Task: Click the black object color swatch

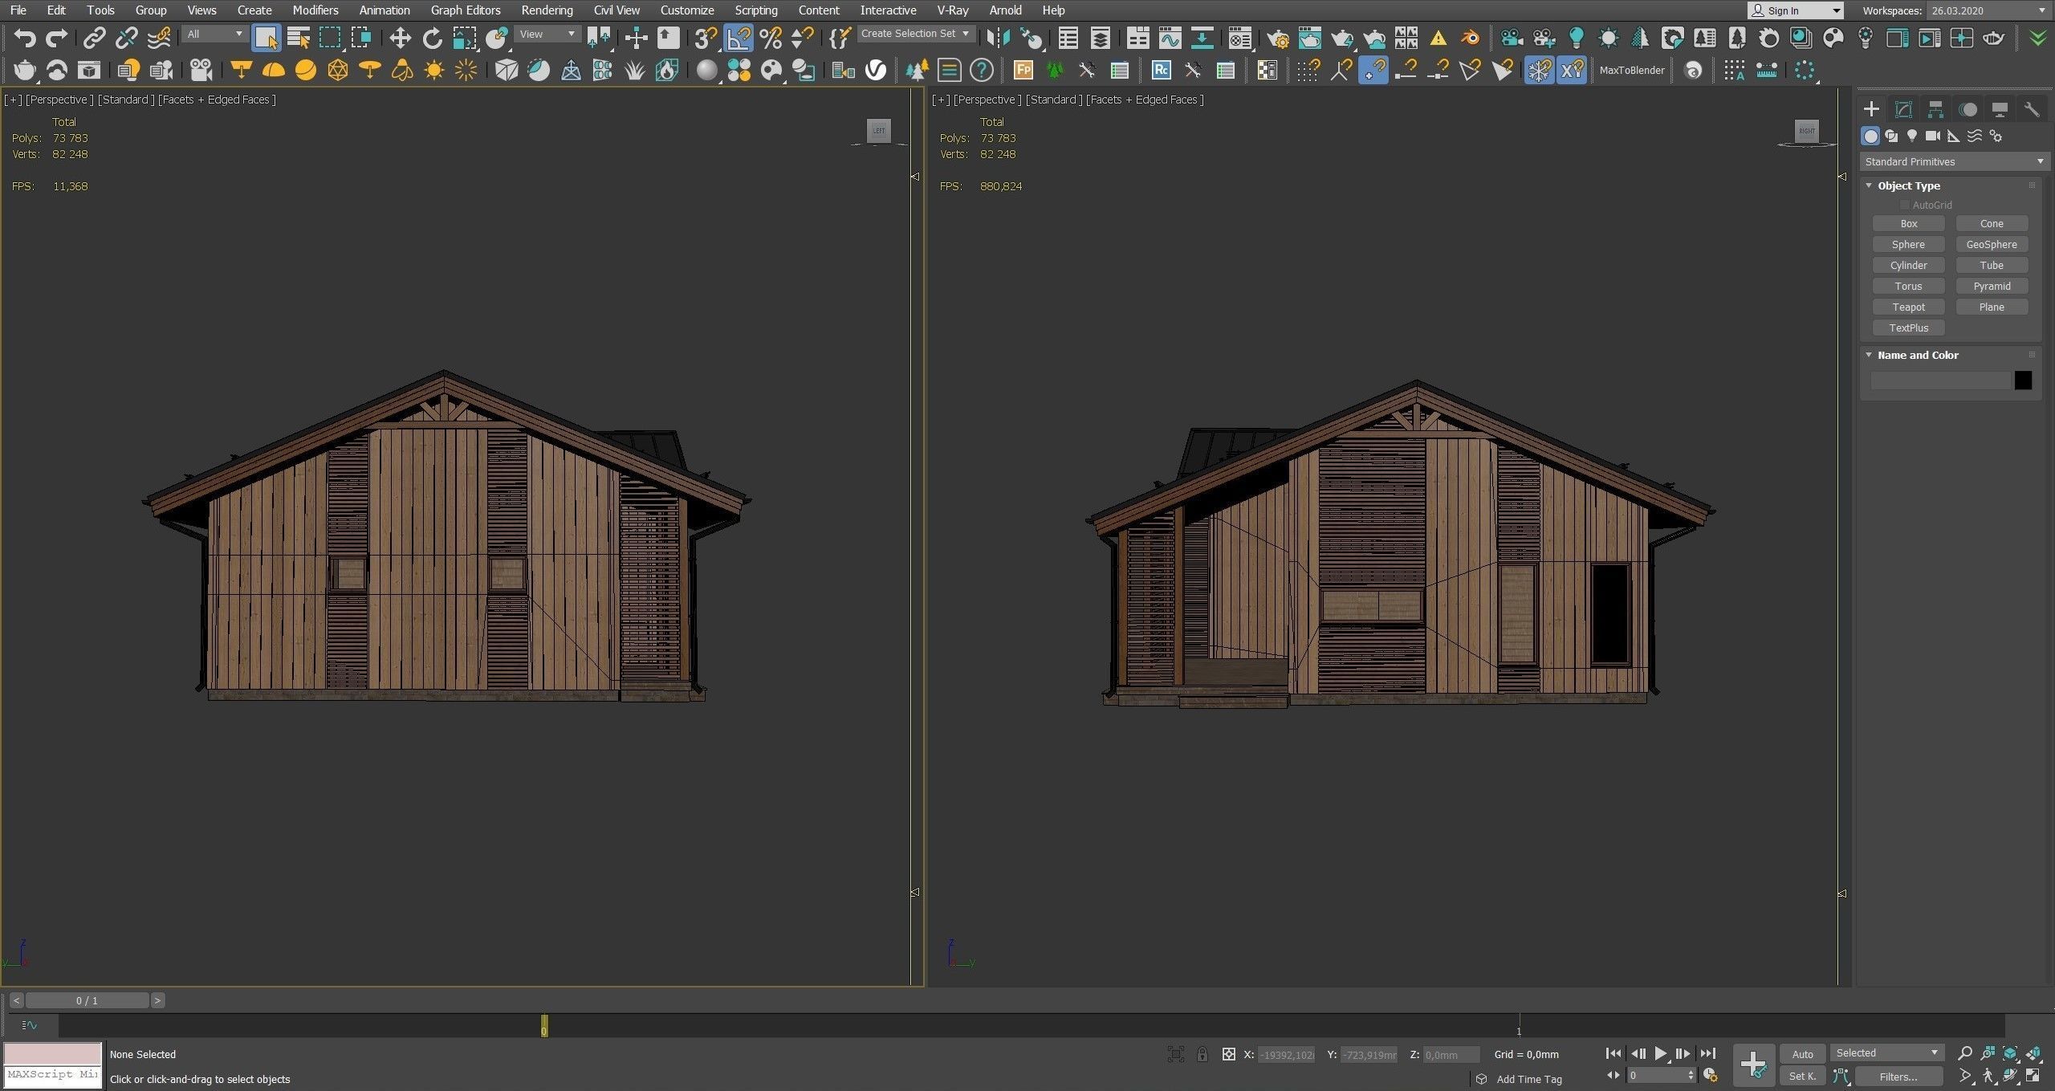Action: tap(2023, 381)
